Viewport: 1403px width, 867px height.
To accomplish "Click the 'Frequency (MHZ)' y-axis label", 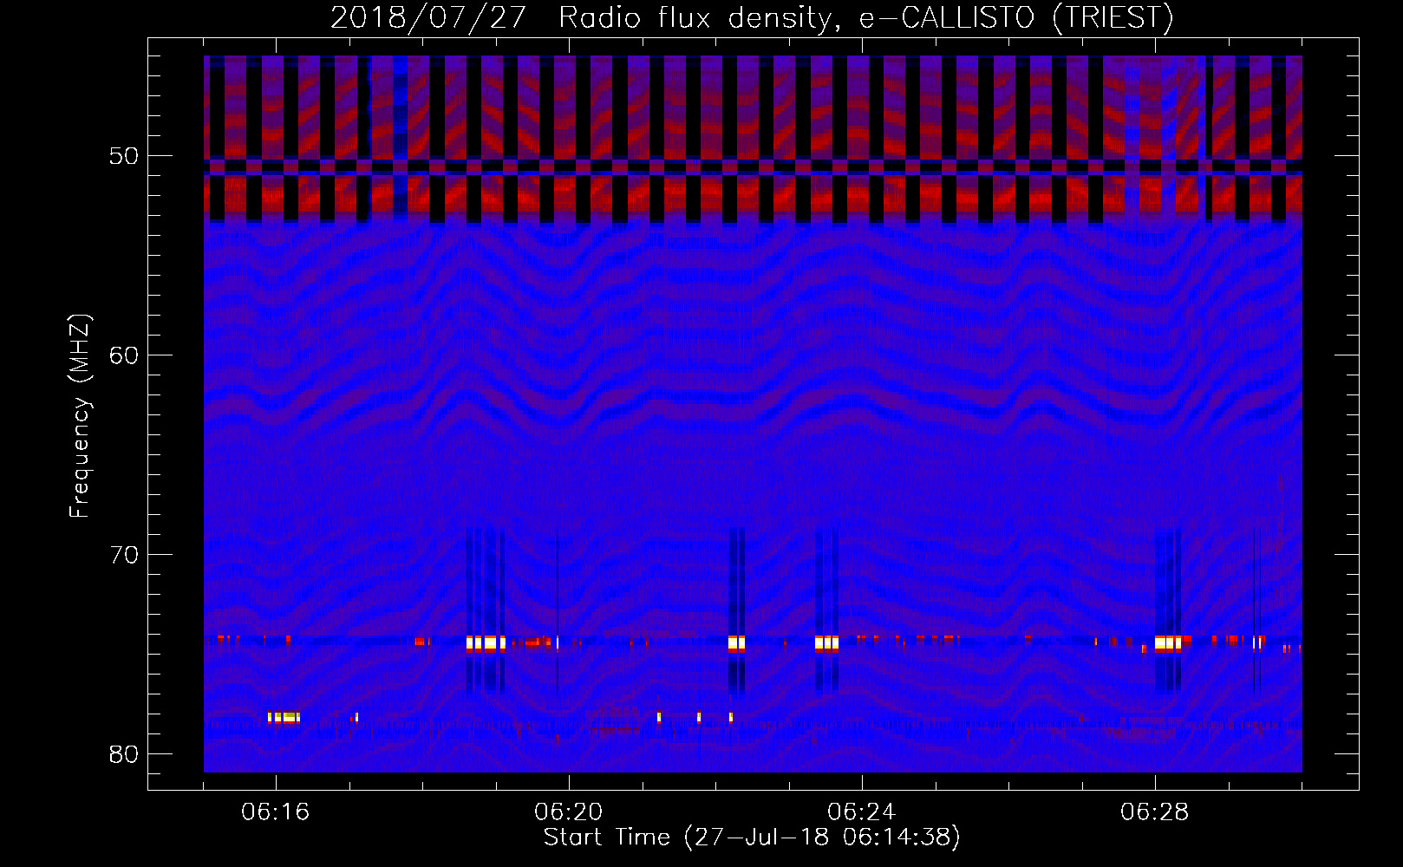I will point(80,416).
